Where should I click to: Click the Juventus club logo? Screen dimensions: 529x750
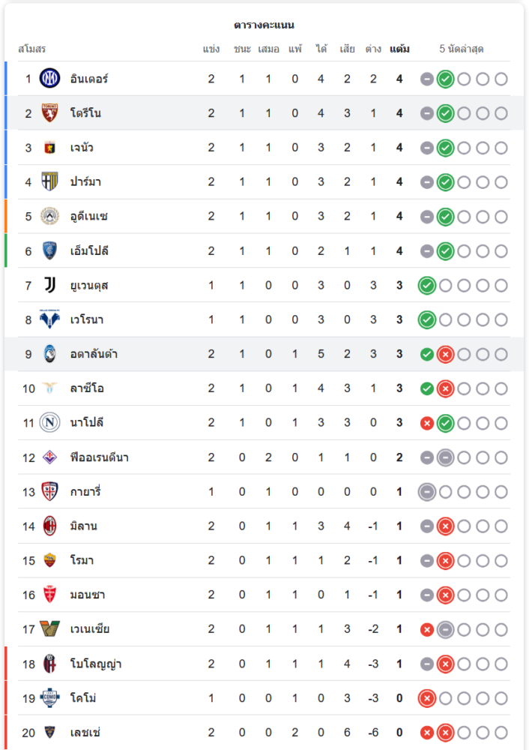[x=49, y=285]
